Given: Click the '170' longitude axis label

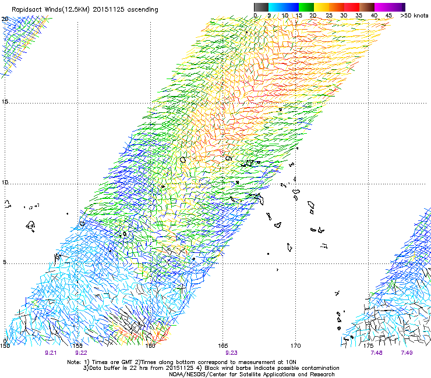Looking at the screenshot, I should [295, 345].
